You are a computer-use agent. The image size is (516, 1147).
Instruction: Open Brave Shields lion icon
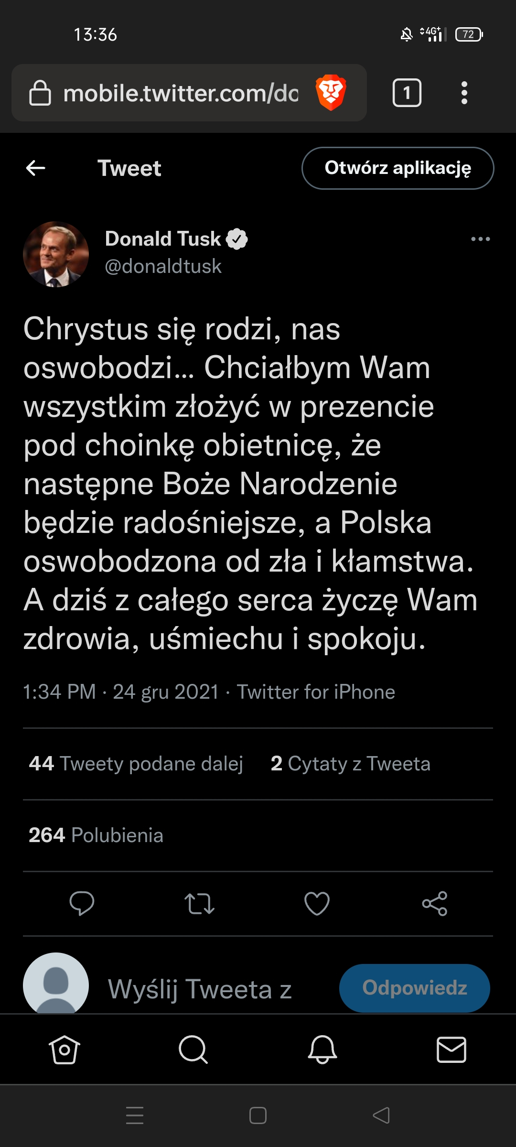click(x=331, y=93)
